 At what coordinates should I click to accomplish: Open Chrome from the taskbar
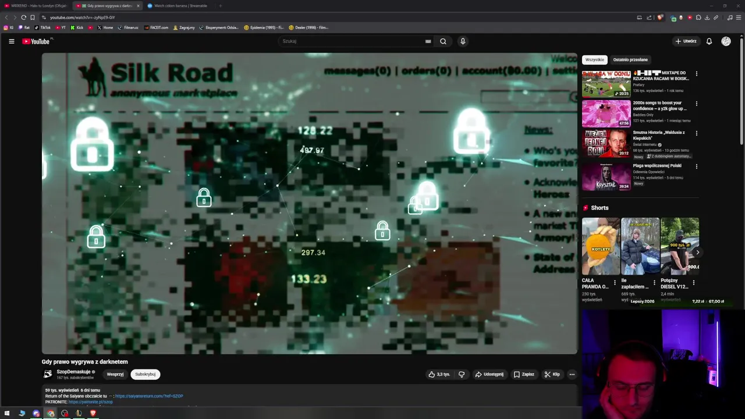[51, 413]
